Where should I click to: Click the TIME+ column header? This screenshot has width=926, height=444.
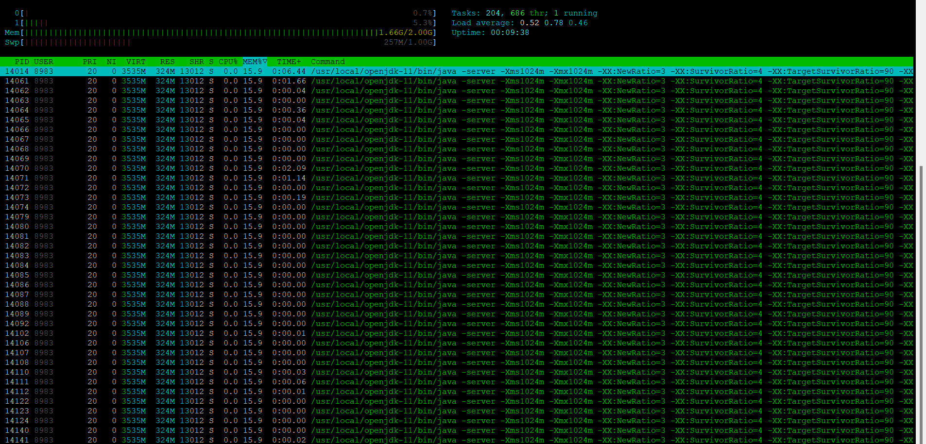[289, 62]
